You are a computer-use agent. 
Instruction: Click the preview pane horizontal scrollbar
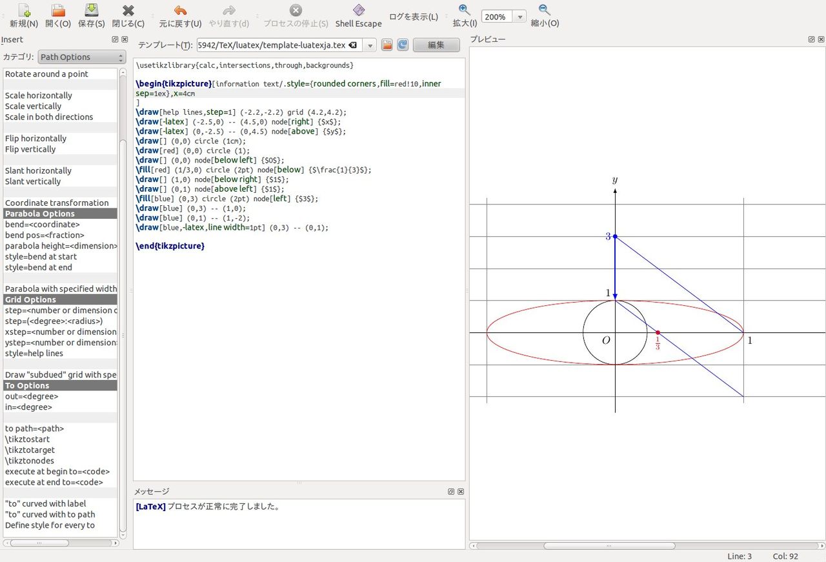click(x=609, y=546)
